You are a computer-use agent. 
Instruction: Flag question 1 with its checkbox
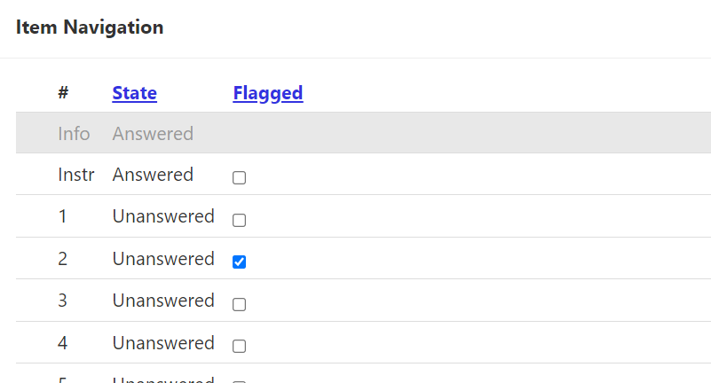point(239,220)
